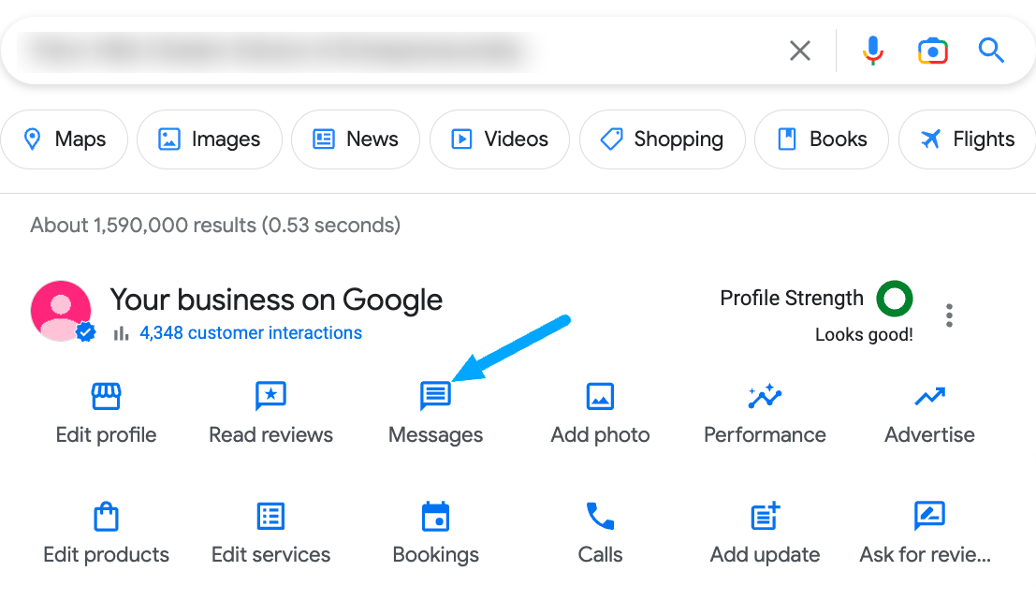Image resolution: width=1036 pixels, height=615 pixels.
Task: Open Calls phone icon
Action: click(x=600, y=516)
